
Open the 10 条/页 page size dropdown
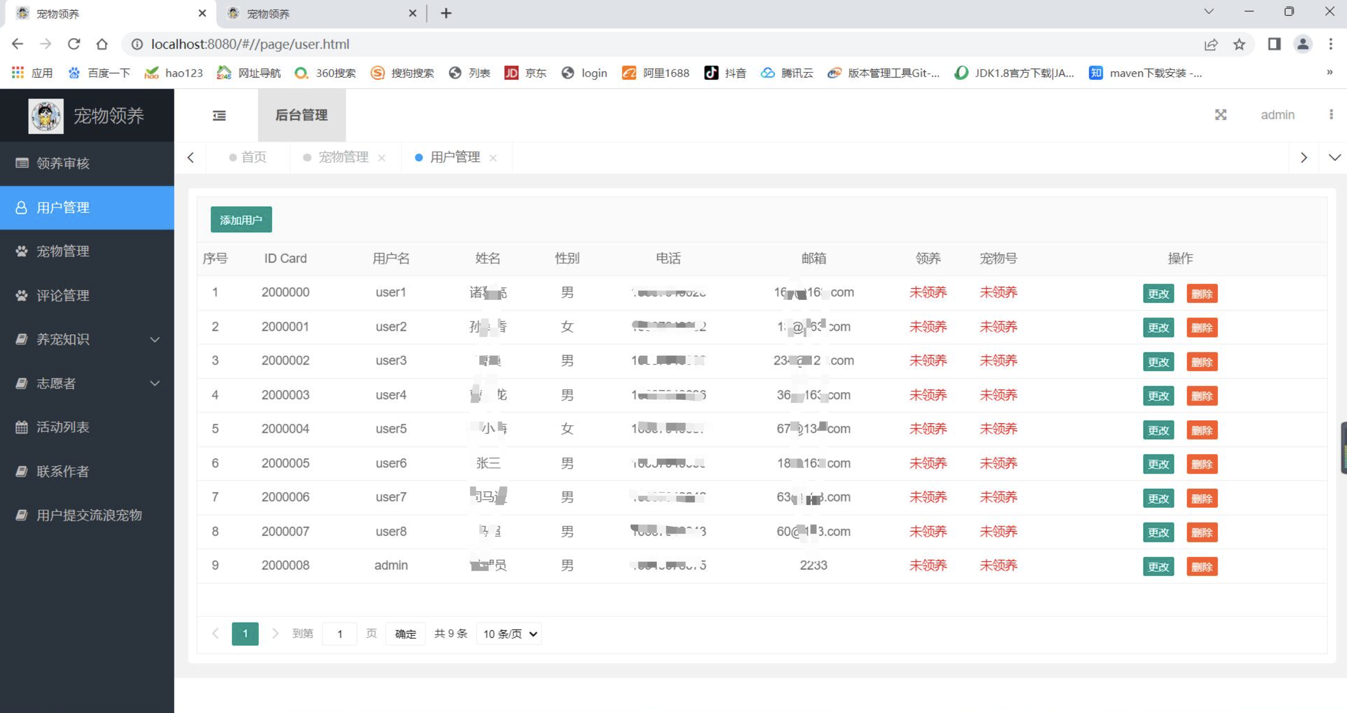(510, 634)
